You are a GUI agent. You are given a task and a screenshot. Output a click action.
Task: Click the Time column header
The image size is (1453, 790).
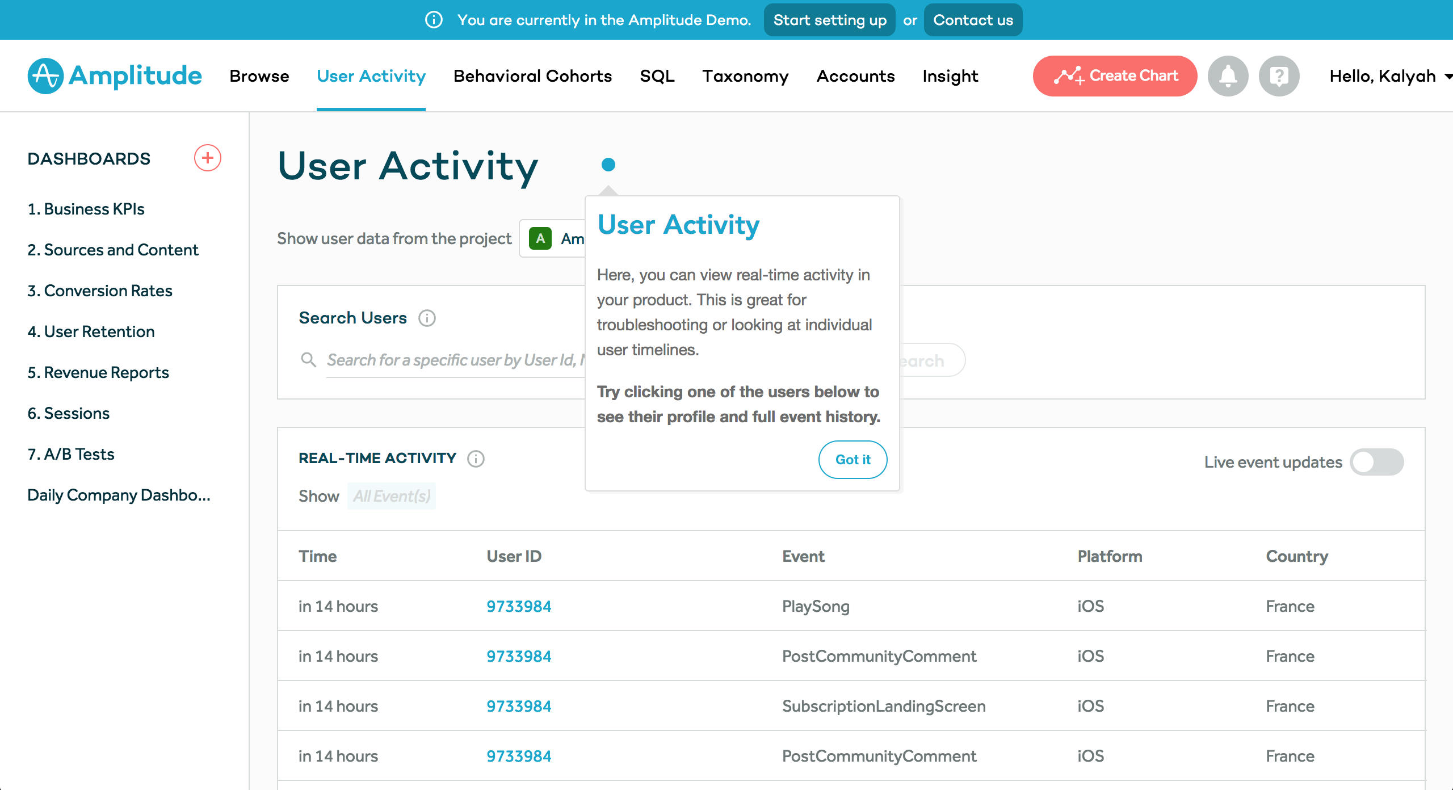coord(317,556)
